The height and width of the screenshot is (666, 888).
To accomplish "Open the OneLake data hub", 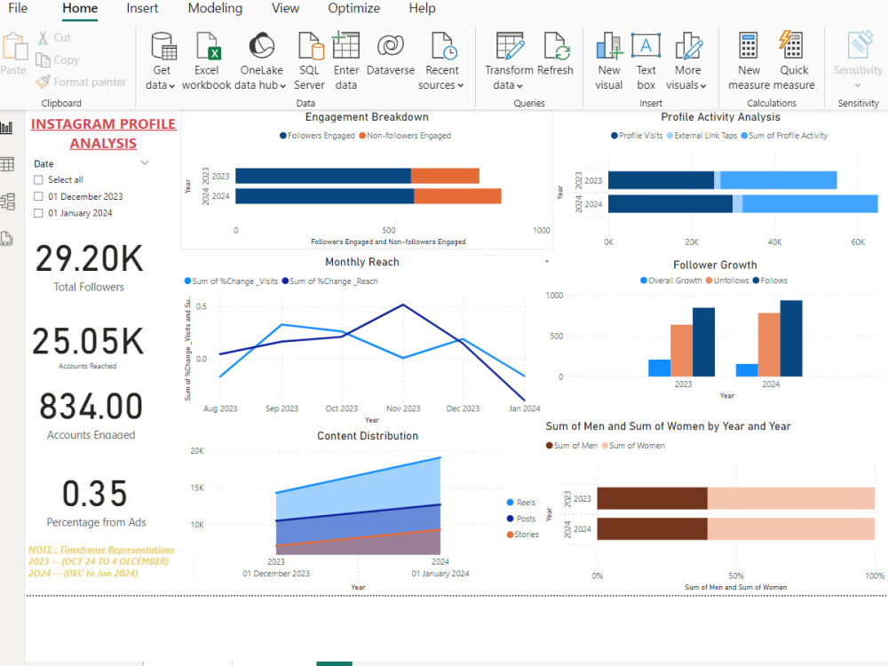I will (261, 59).
